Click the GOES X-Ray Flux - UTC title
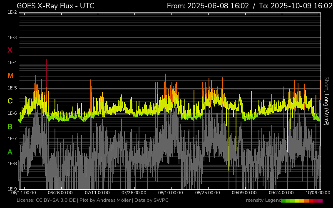This screenshot has height=208, width=333. (55, 6)
